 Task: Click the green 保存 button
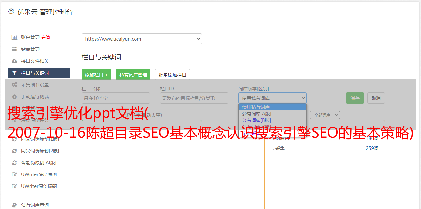(355, 98)
